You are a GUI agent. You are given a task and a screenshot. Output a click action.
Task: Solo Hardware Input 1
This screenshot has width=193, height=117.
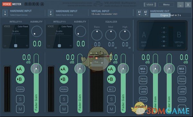coord(20,99)
